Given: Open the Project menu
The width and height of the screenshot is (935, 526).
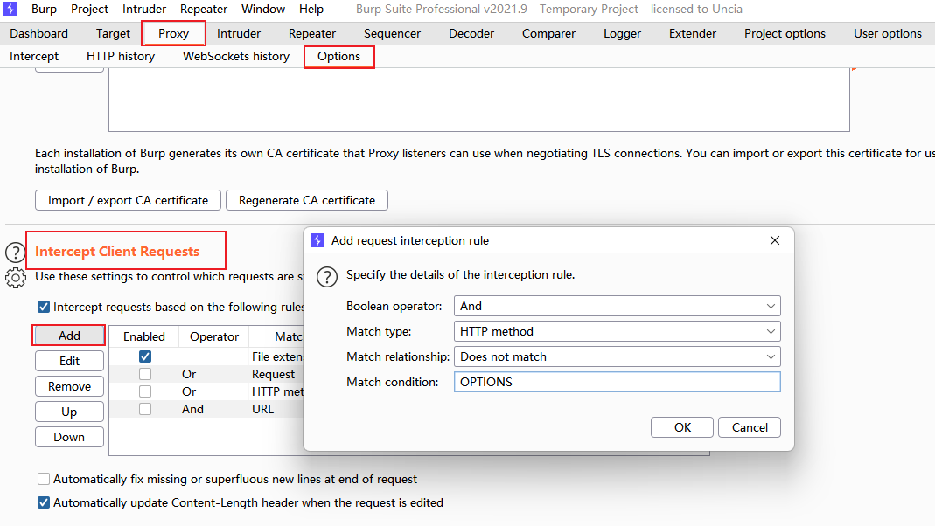Looking at the screenshot, I should tap(89, 9).
